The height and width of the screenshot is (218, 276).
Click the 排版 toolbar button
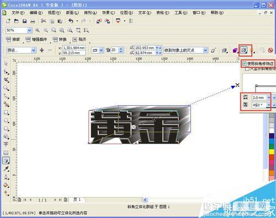click(x=13, y=39)
